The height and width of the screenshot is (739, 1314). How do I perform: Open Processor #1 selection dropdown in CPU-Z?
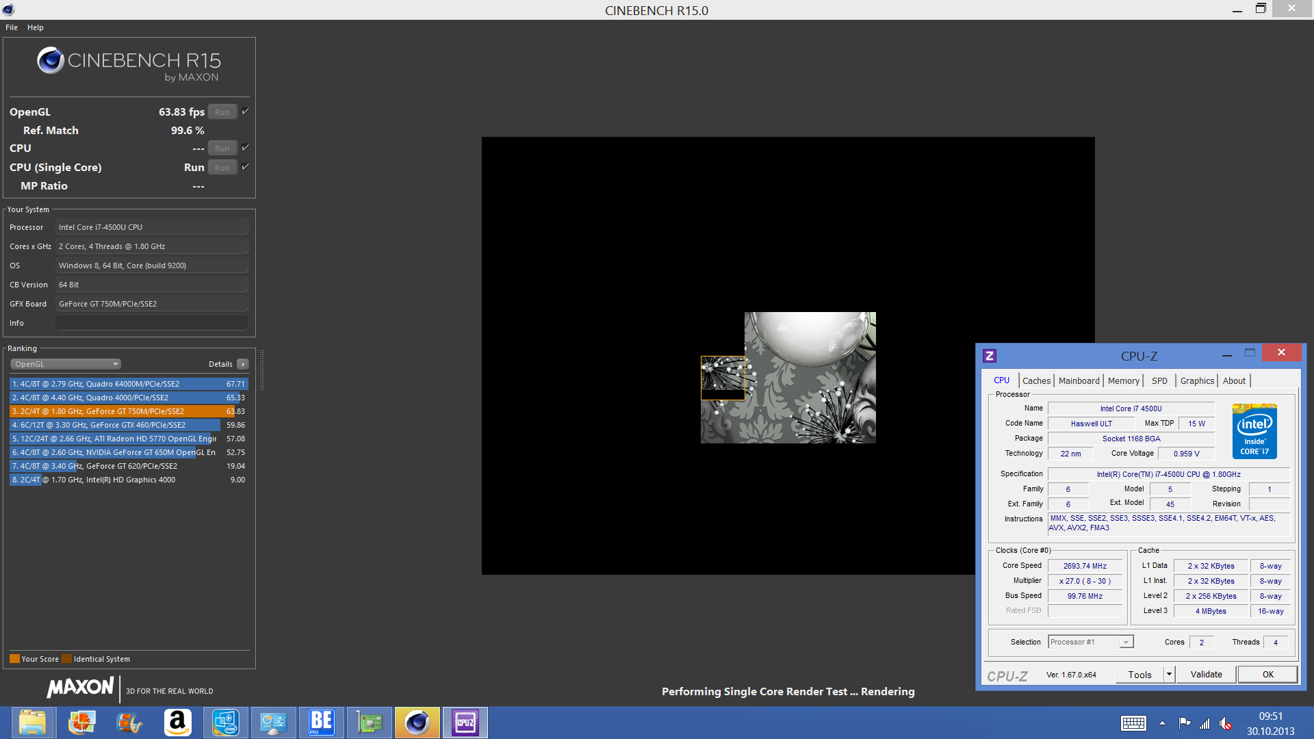tap(1090, 642)
